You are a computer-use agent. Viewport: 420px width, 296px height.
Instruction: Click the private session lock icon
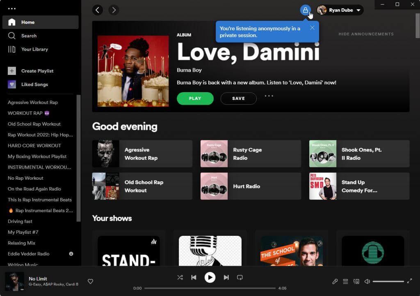[x=305, y=10]
